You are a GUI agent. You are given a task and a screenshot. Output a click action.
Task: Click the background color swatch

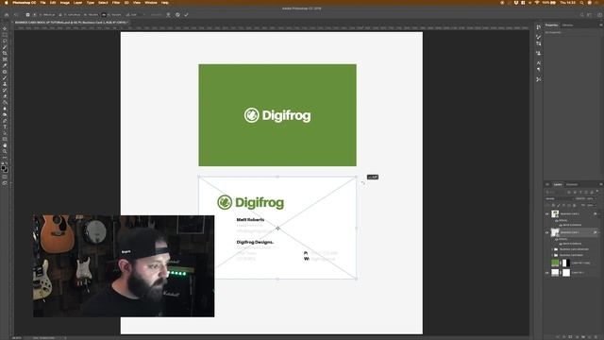point(6,170)
